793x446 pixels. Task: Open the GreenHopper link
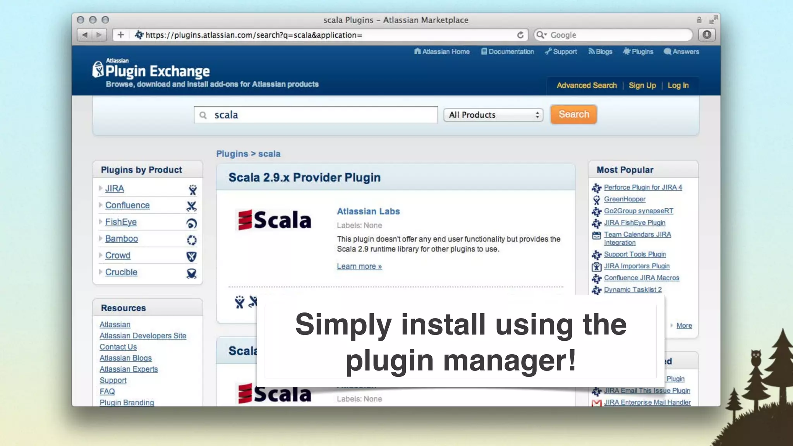tap(625, 199)
